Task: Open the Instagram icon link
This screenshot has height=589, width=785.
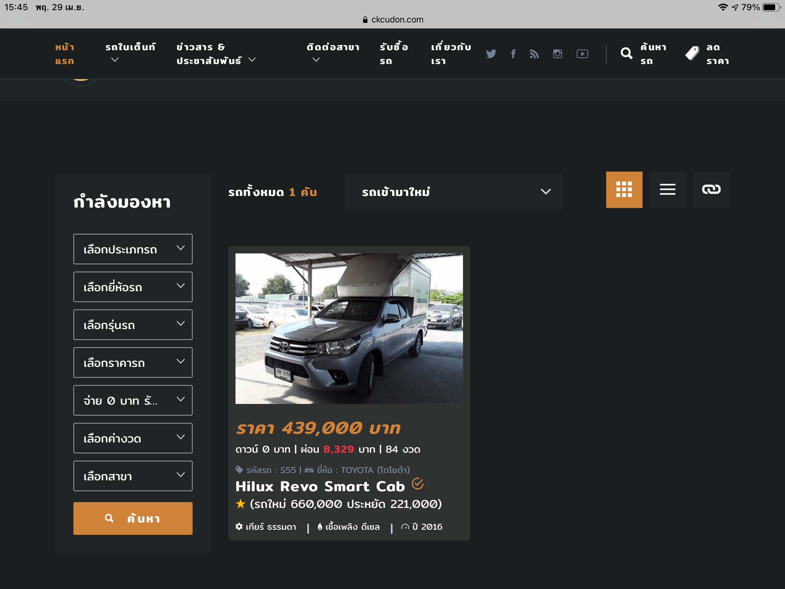Action: (557, 54)
